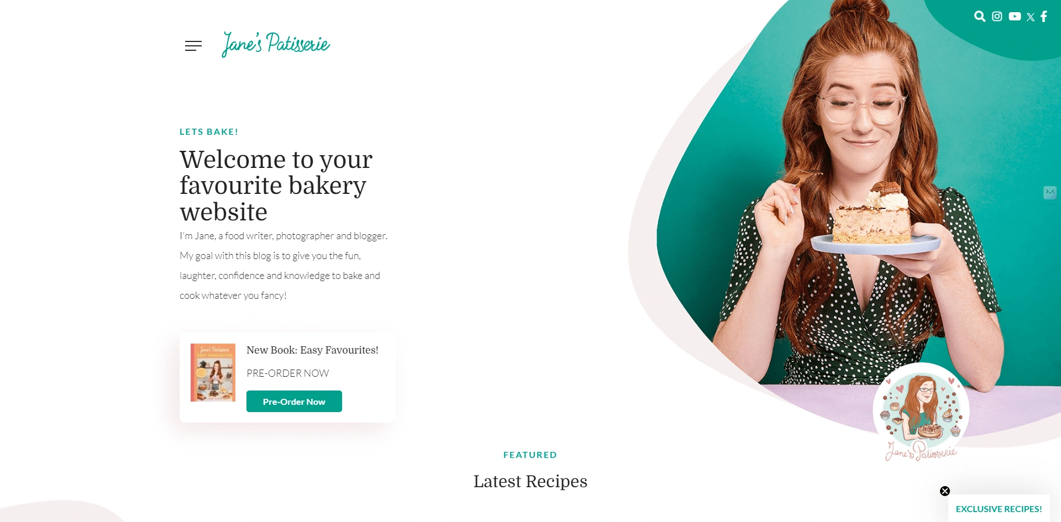Open the EXCLUSIVE RECIPES! popup tab
This screenshot has width=1061, height=522.
pos(999,509)
